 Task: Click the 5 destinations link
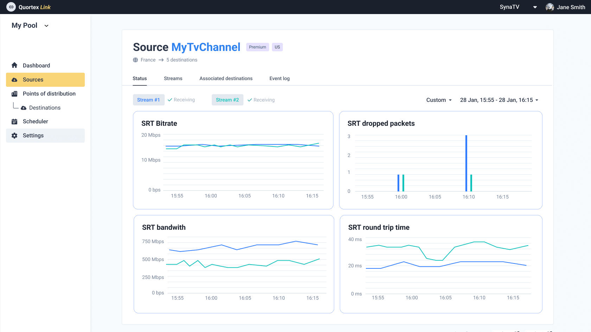[182, 60]
